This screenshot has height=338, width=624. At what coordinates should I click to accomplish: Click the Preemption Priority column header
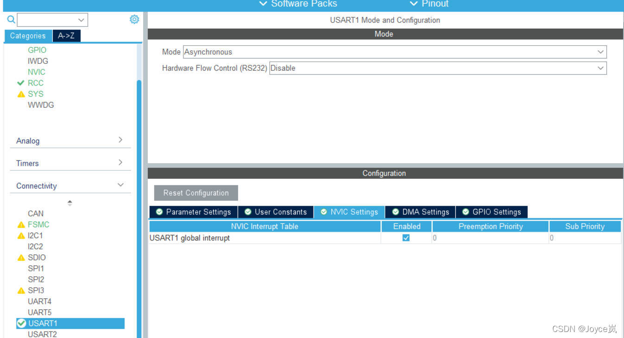tap(491, 227)
